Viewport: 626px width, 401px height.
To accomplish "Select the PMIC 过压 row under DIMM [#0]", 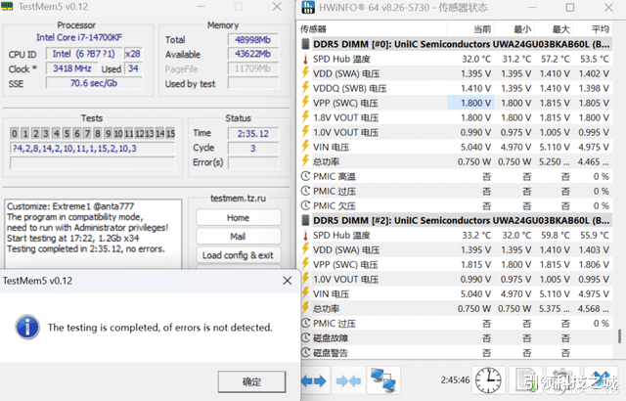I will coord(456,191).
